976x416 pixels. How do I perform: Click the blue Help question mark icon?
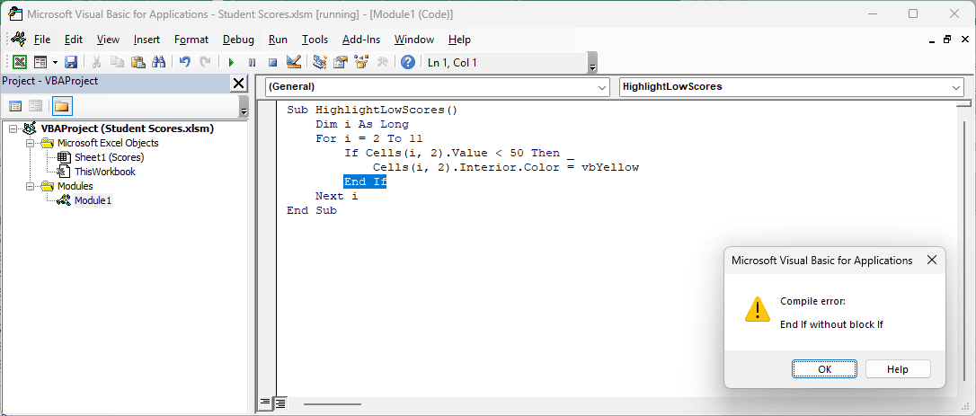(408, 62)
